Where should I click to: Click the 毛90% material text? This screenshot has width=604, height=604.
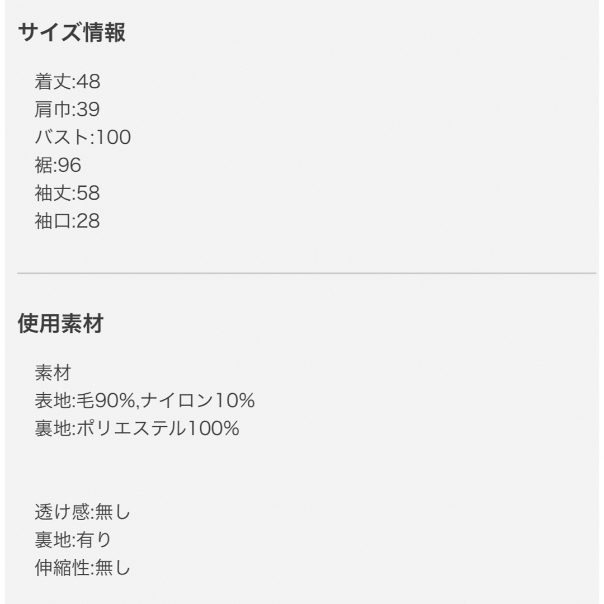(x=105, y=400)
